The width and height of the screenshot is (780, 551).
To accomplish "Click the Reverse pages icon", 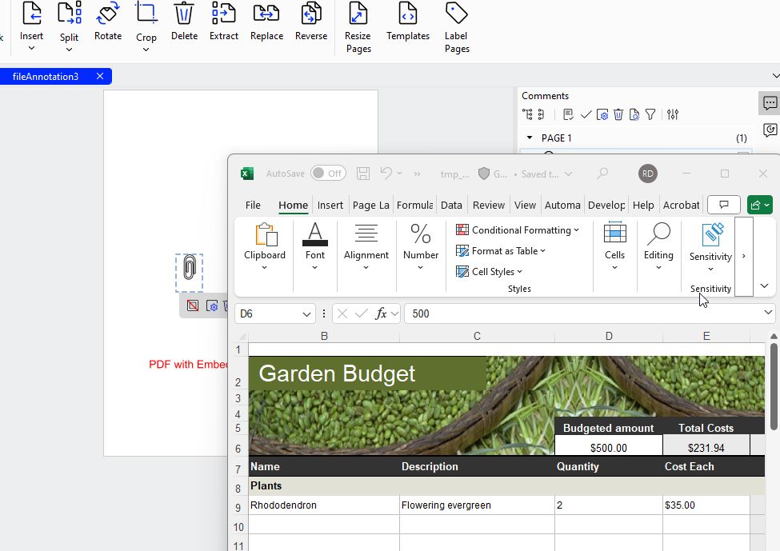I will pyautogui.click(x=310, y=22).
